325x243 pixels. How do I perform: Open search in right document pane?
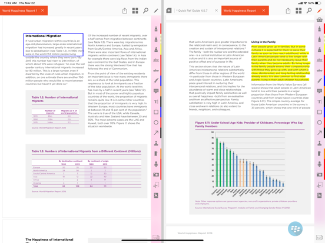[x=309, y=11]
